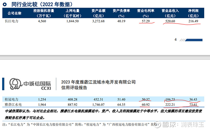The width and height of the screenshot is (210, 131).
Task: Select value 57.29 gross margin
Action: coord(146,21)
